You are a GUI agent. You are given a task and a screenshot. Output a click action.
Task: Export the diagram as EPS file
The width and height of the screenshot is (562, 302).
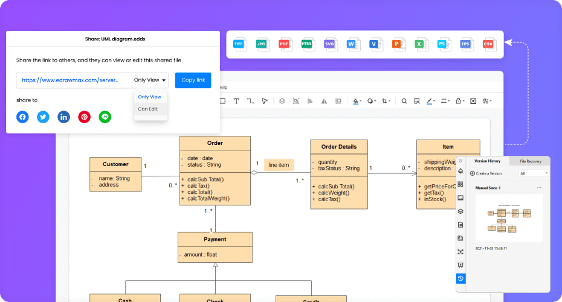(467, 45)
